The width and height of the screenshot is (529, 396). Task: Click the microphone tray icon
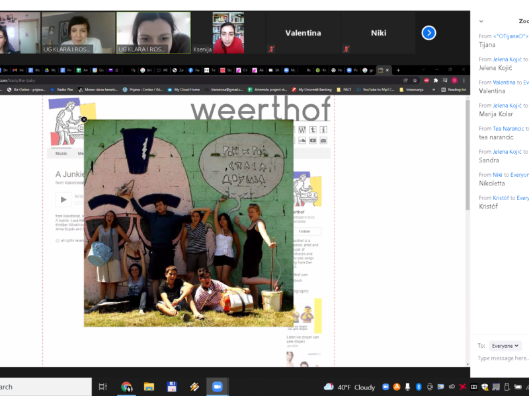pyautogui.click(x=407, y=387)
